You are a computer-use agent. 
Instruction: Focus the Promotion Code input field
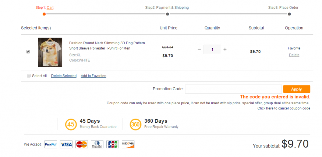click(x=233, y=89)
